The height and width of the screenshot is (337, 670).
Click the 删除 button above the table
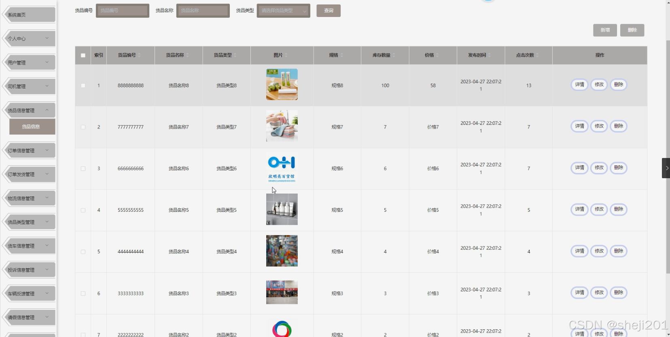pyautogui.click(x=632, y=30)
